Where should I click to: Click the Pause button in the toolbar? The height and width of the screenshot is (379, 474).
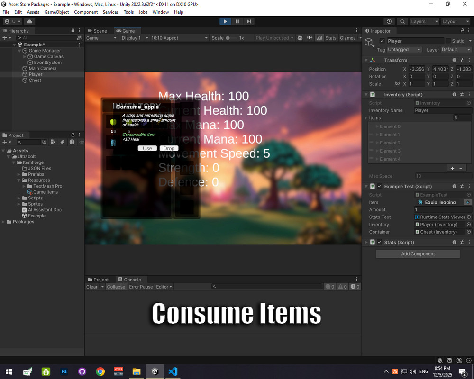[x=237, y=21]
